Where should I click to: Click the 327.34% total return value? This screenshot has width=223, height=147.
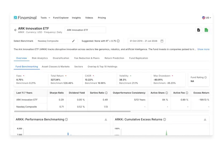coord(55,80)
